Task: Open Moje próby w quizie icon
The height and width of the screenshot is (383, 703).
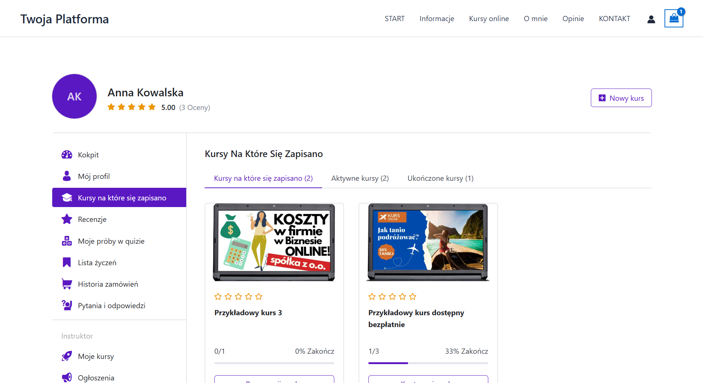Action: tap(67, 241)
